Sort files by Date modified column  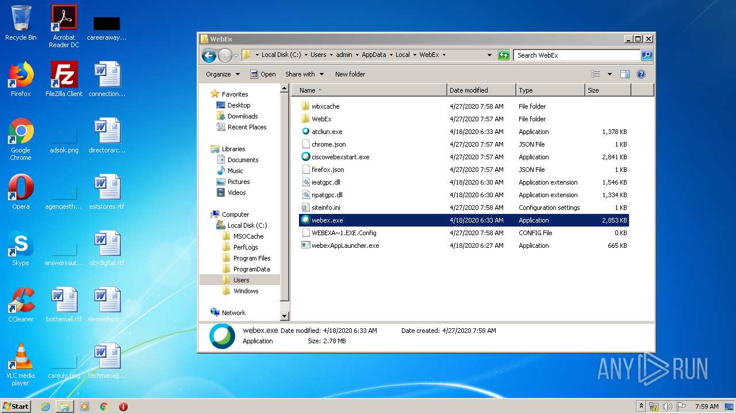[x=481, y=90]
